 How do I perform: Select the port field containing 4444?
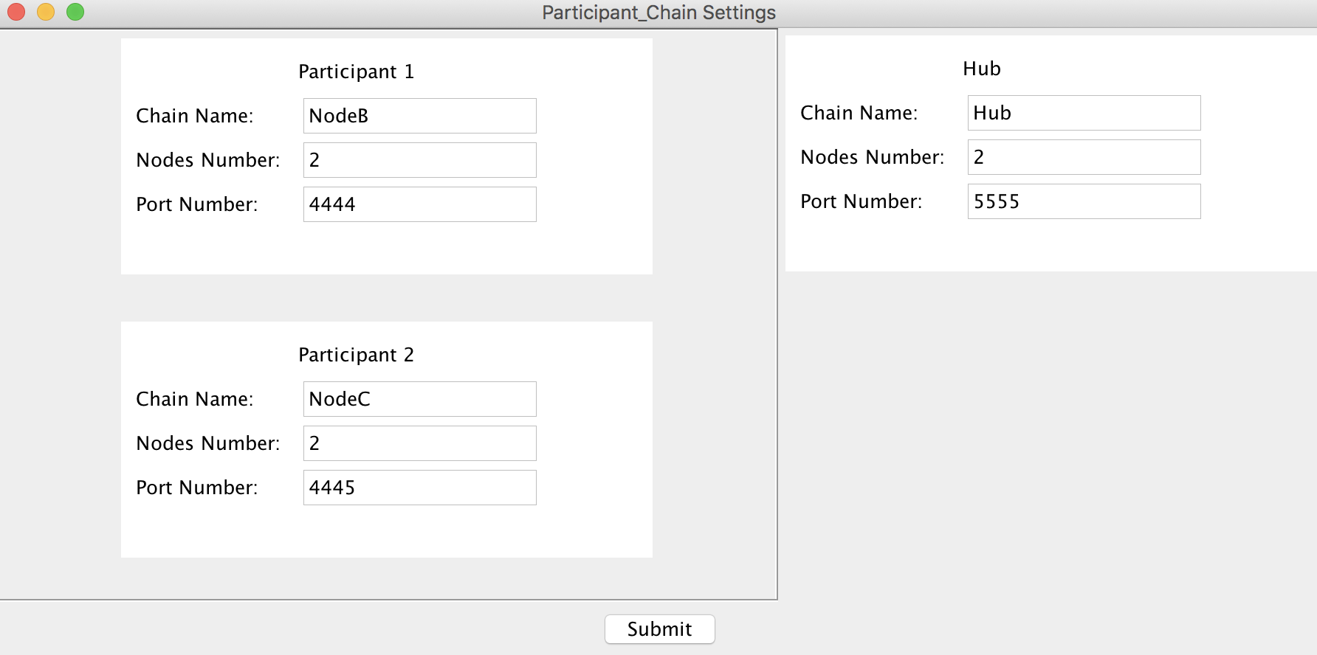tap(419, 204)
